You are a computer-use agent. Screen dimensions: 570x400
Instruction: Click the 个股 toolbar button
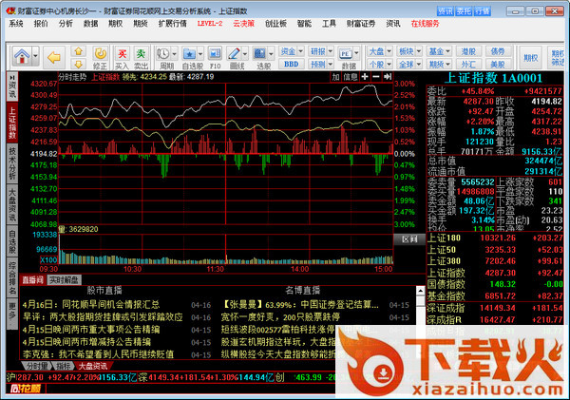pos(376,65)
